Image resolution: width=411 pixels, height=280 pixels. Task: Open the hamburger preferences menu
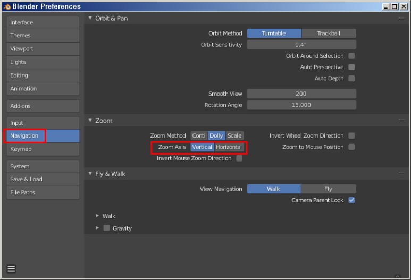(x=11, y=268)
